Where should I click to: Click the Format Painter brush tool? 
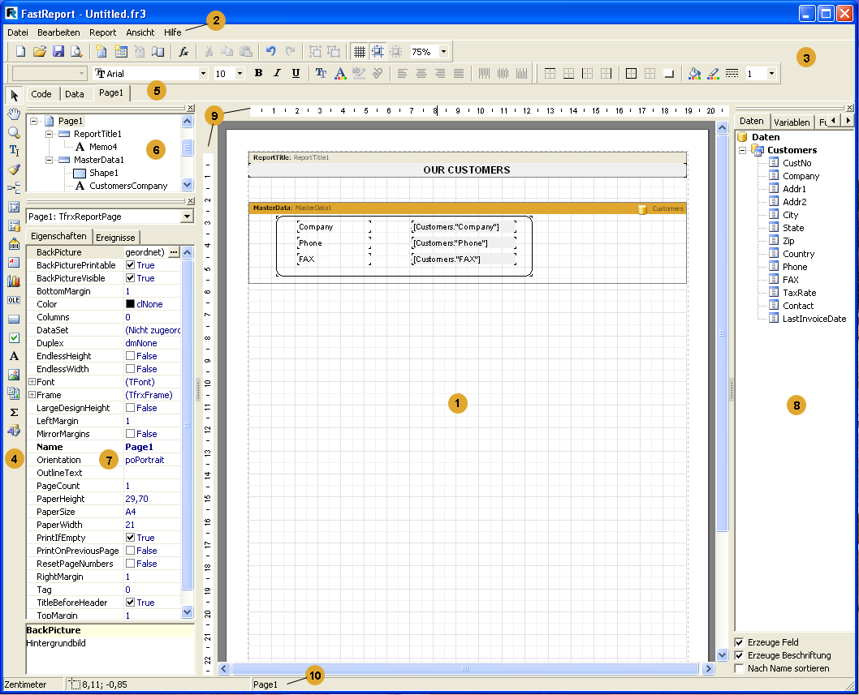(x=14, y=169)
